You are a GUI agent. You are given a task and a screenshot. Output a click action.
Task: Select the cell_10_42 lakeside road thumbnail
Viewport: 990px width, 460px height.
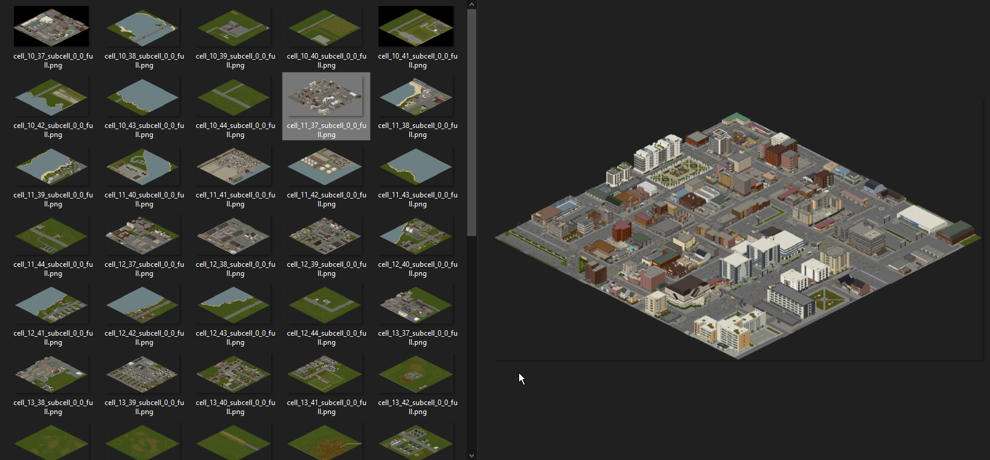point(51,97)
